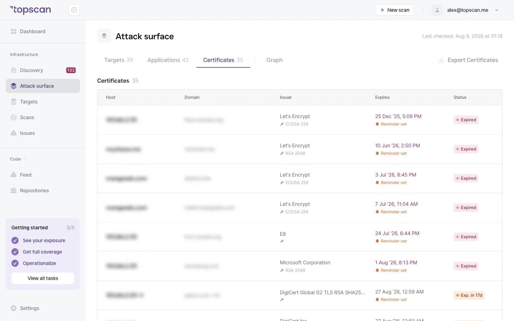Collapse the Infrastructure section chevron
The height and width of the screenshot is (321, 514).
coord(41,55)
